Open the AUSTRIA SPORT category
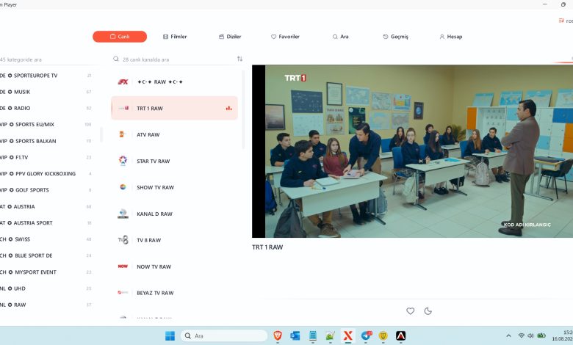This screenshot has width=573, height=345. tap(47, 222)
